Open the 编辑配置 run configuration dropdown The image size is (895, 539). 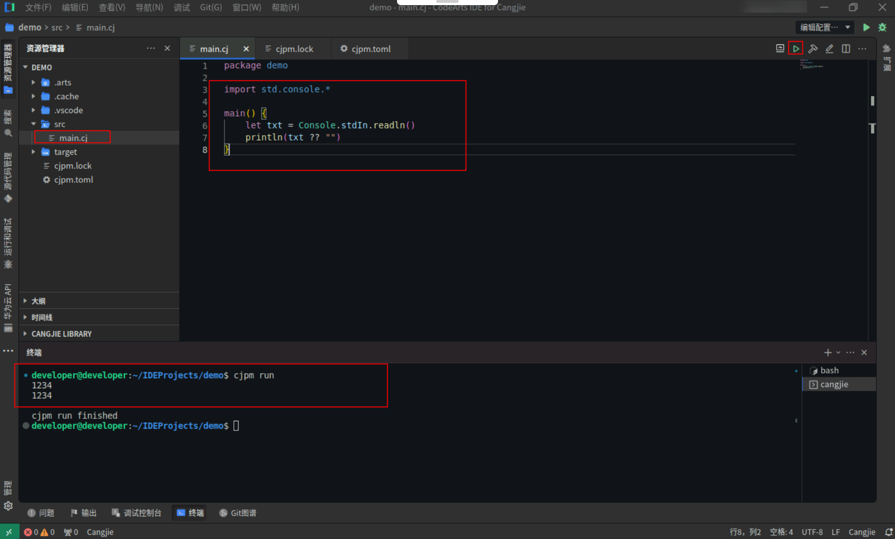pos(825,28)
